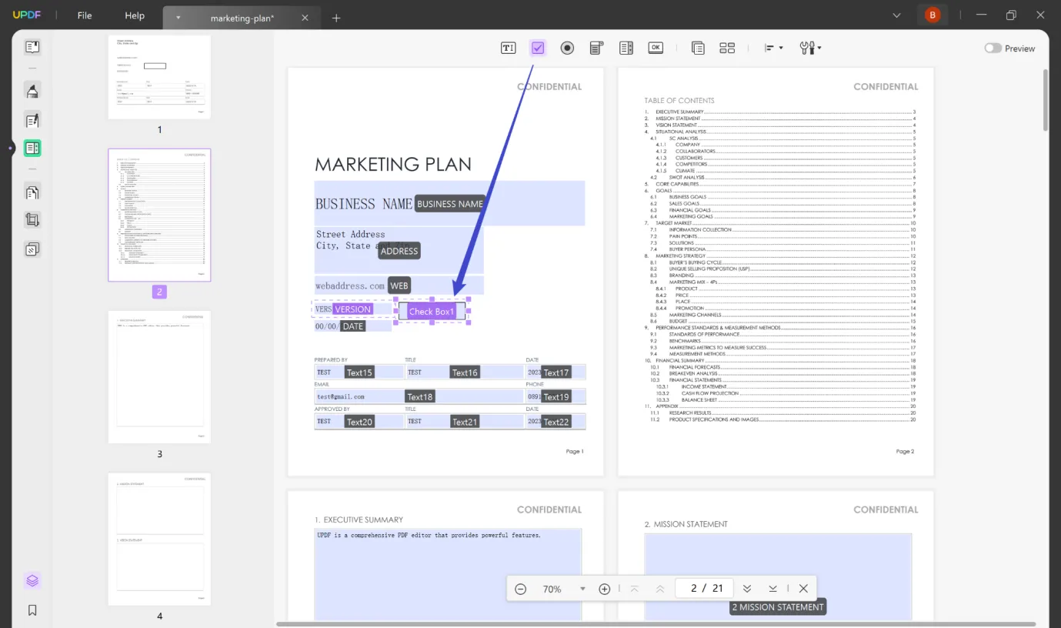Open the zoom percentage dropdown
Image resolution: width=1061 pixels, height=628 pixels.
[582, 589]
